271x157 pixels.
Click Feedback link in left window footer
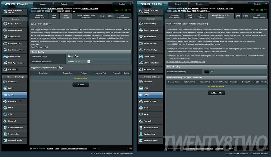click(83, 148)
